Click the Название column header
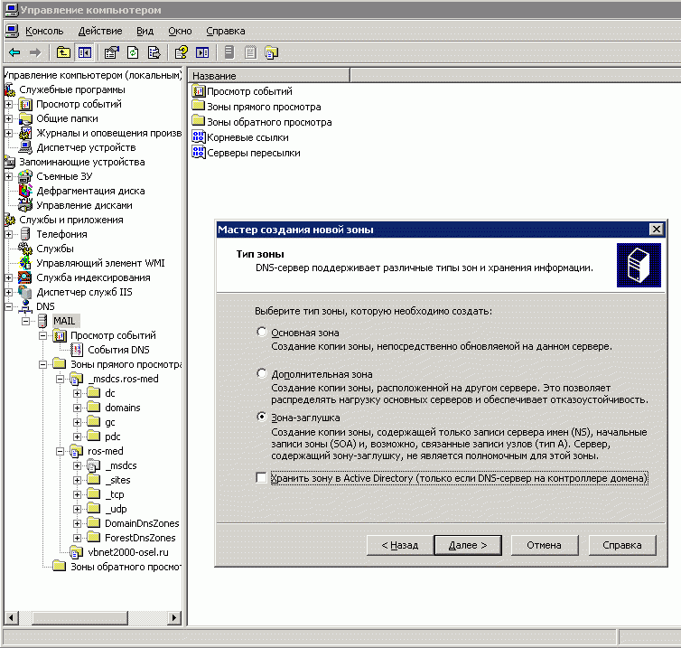 tap(269, 76)
